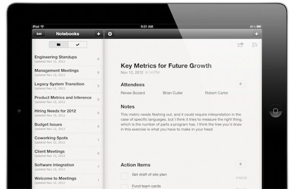
Task: Tap the Wi-Fi status icon
Action: 42,27
